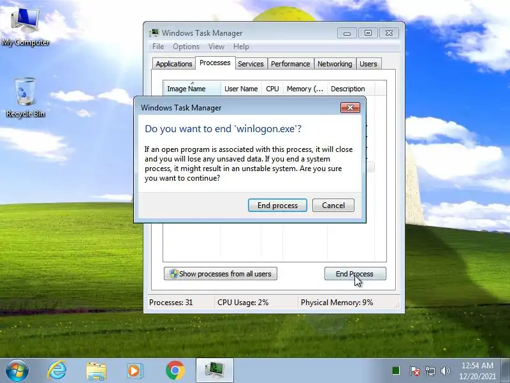Image resolution: width=510 pixels, height=383 pixels.
Task: Open Windows Explorer folder icon on taskbar
Action: (96, 371)
